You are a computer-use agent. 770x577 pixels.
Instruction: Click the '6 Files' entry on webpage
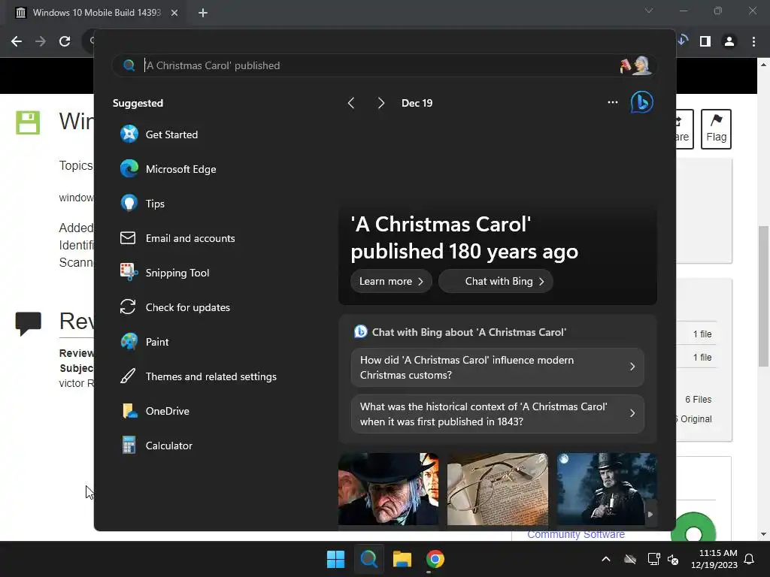coord(699,400)
